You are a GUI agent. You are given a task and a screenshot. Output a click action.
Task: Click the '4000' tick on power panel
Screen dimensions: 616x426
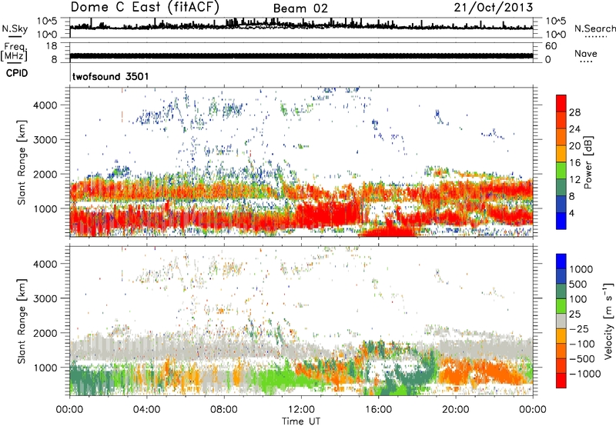point(45,105)
